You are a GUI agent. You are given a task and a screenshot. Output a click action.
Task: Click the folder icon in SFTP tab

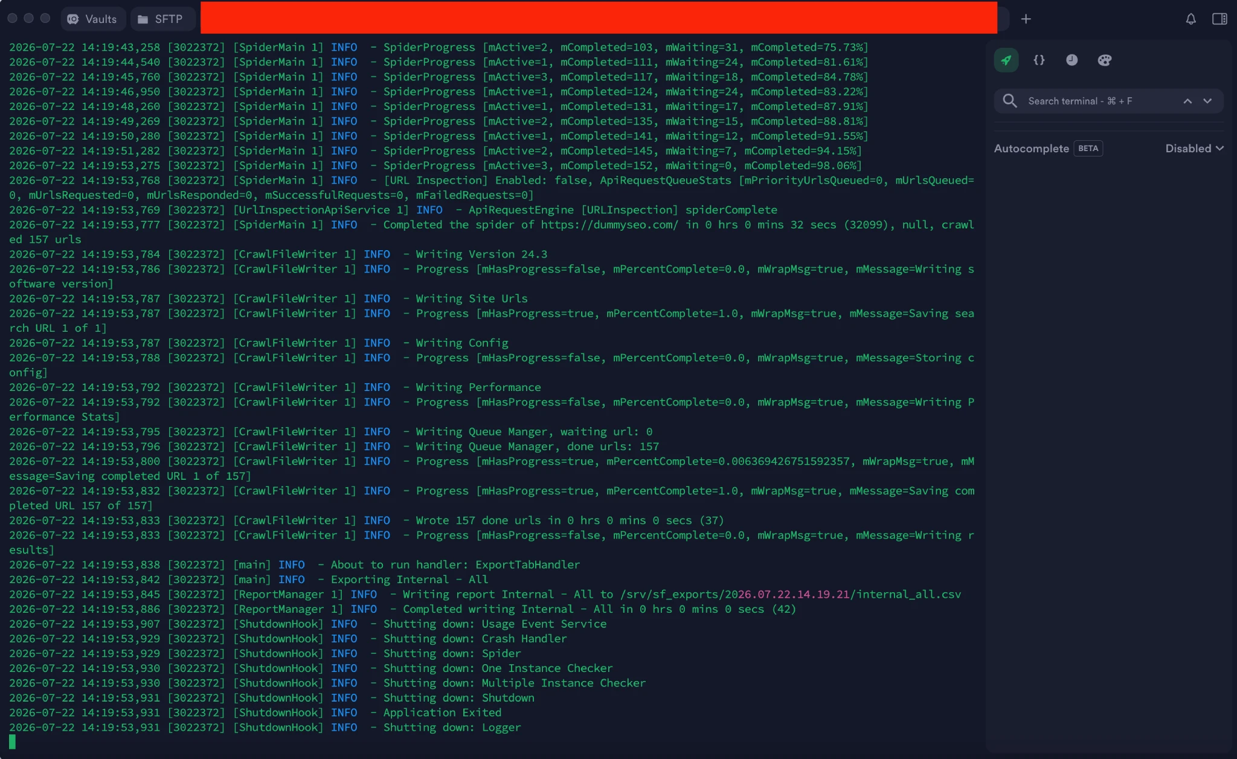pyautogui.click(x=143, y=19)
